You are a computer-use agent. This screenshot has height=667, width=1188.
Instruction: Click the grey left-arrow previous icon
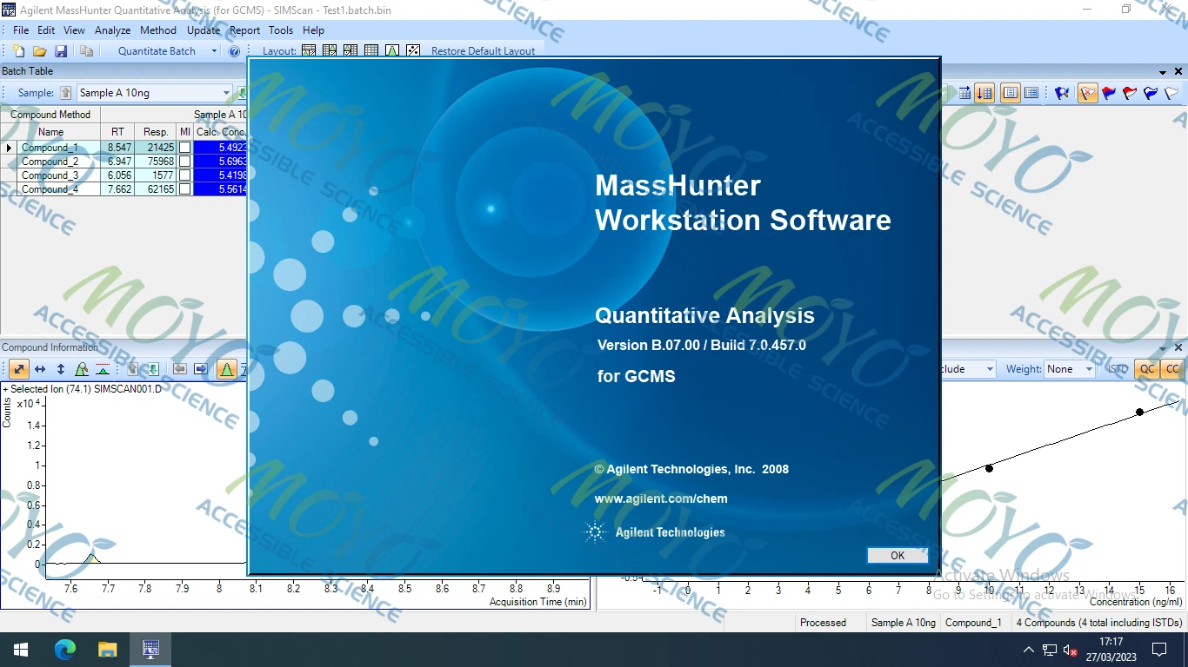[x=180, y=369]
